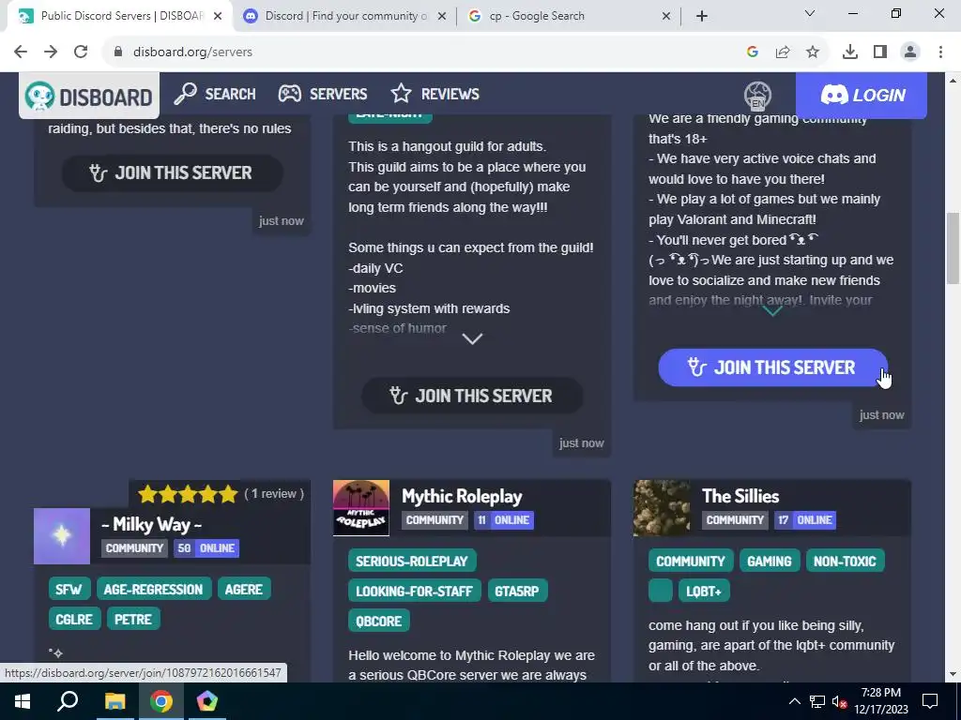Bookmark this tab with star

[x=813, y=52]
